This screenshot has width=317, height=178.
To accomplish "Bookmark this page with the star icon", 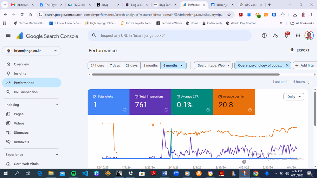I will click(229, 15).
